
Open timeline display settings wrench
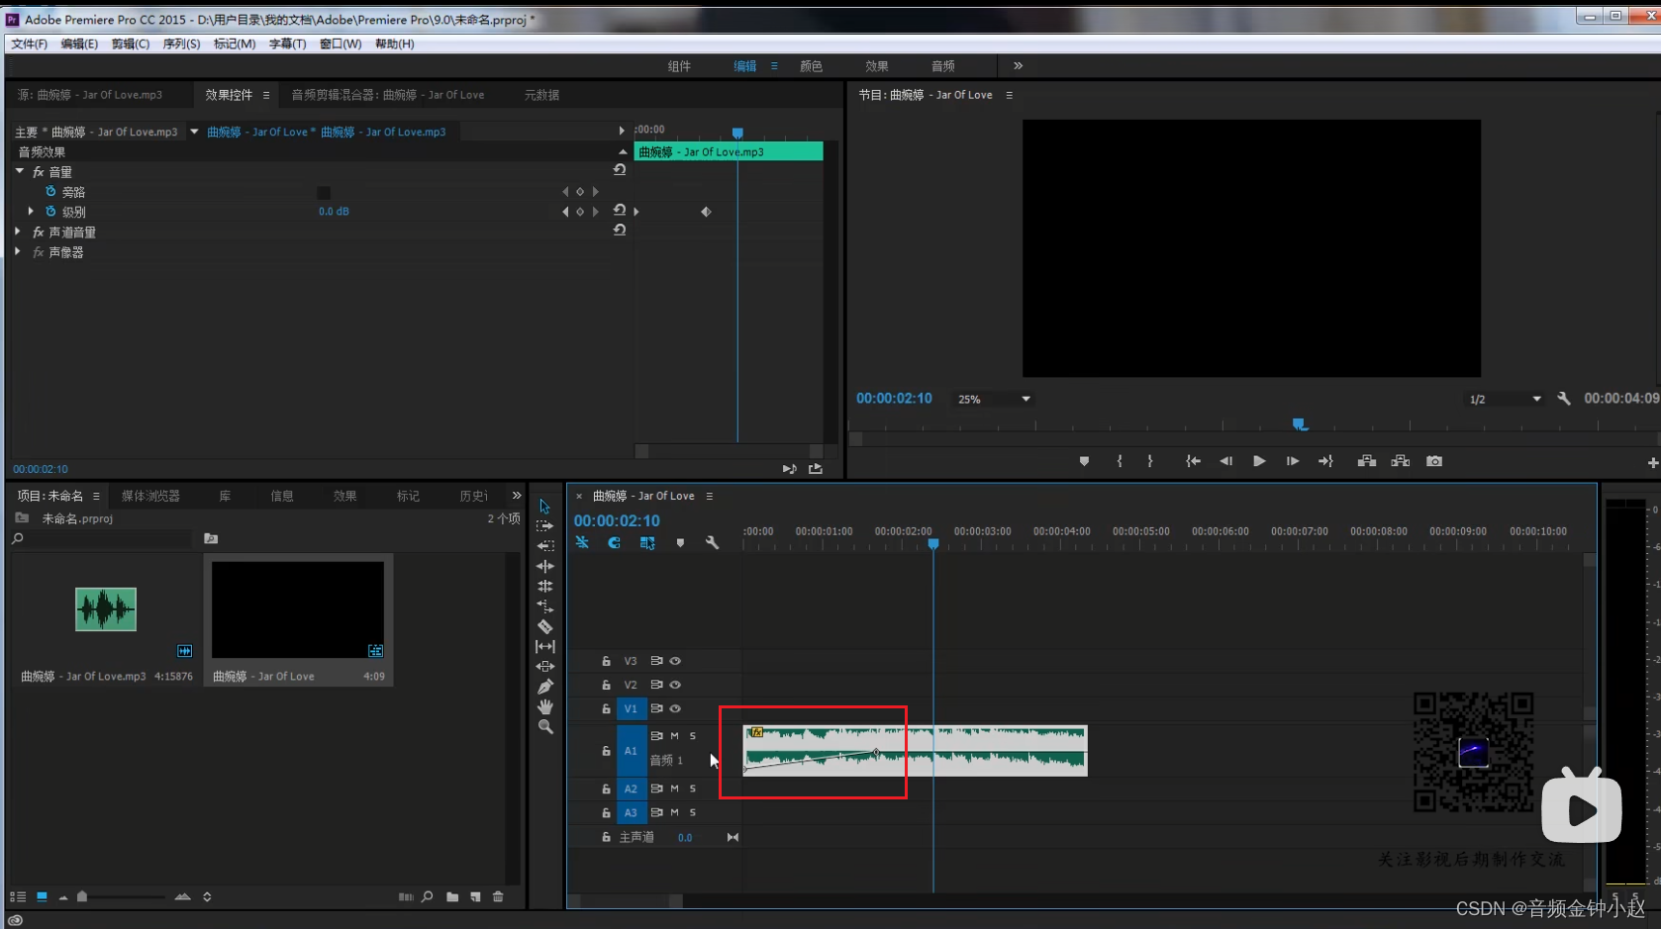pyautogui.click(x=712, y=543)
